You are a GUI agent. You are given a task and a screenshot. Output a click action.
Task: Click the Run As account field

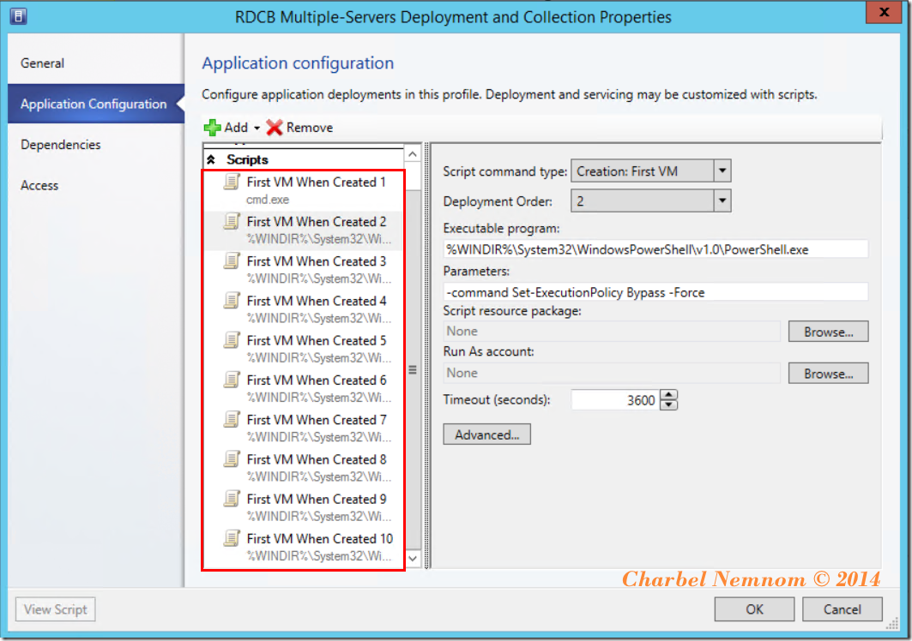click(x=612, y=373)
